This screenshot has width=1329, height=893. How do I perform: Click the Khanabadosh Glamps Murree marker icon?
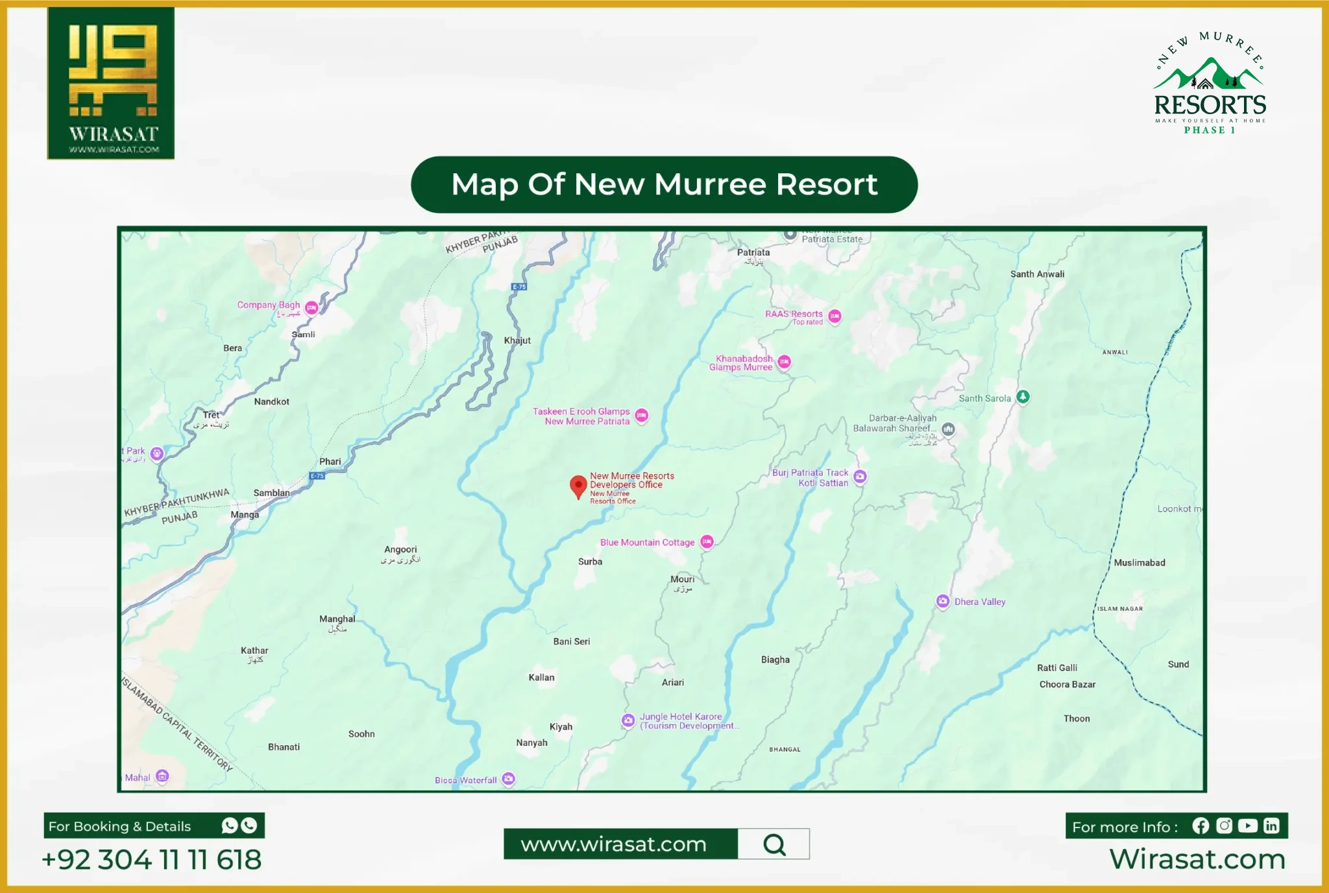click(x=785, y=361)
